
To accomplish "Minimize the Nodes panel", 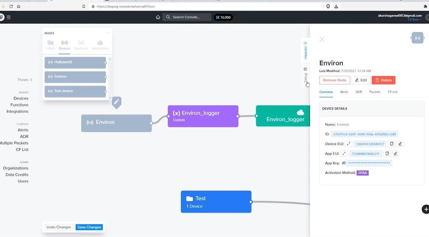I will tap(108, 33).
